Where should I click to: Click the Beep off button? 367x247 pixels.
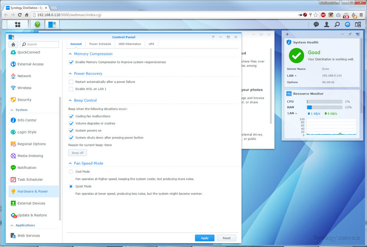pyautogui.click(x=77, y=153)
